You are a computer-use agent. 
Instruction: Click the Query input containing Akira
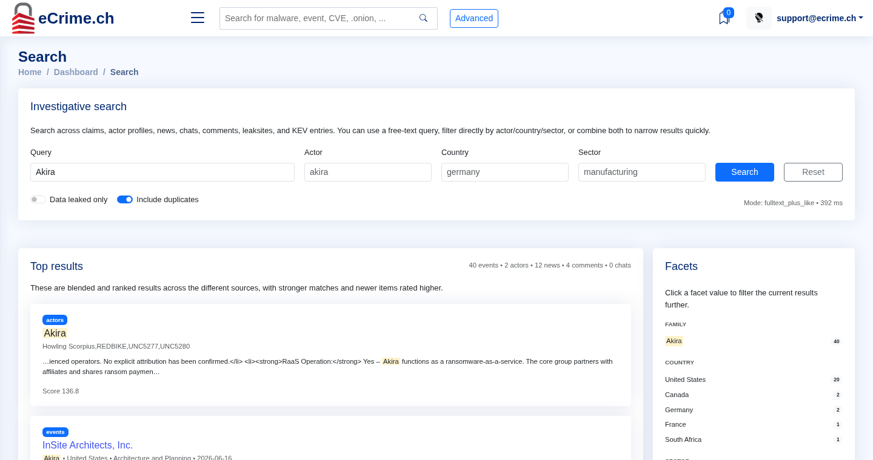pyautogui.click(x=162, y=172)
